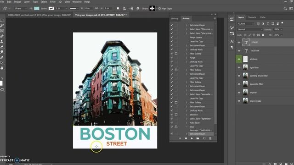Select the BOSTON layer's thumbnail
The height and width of the screenshot is (165, 294).
coord(246,51)
